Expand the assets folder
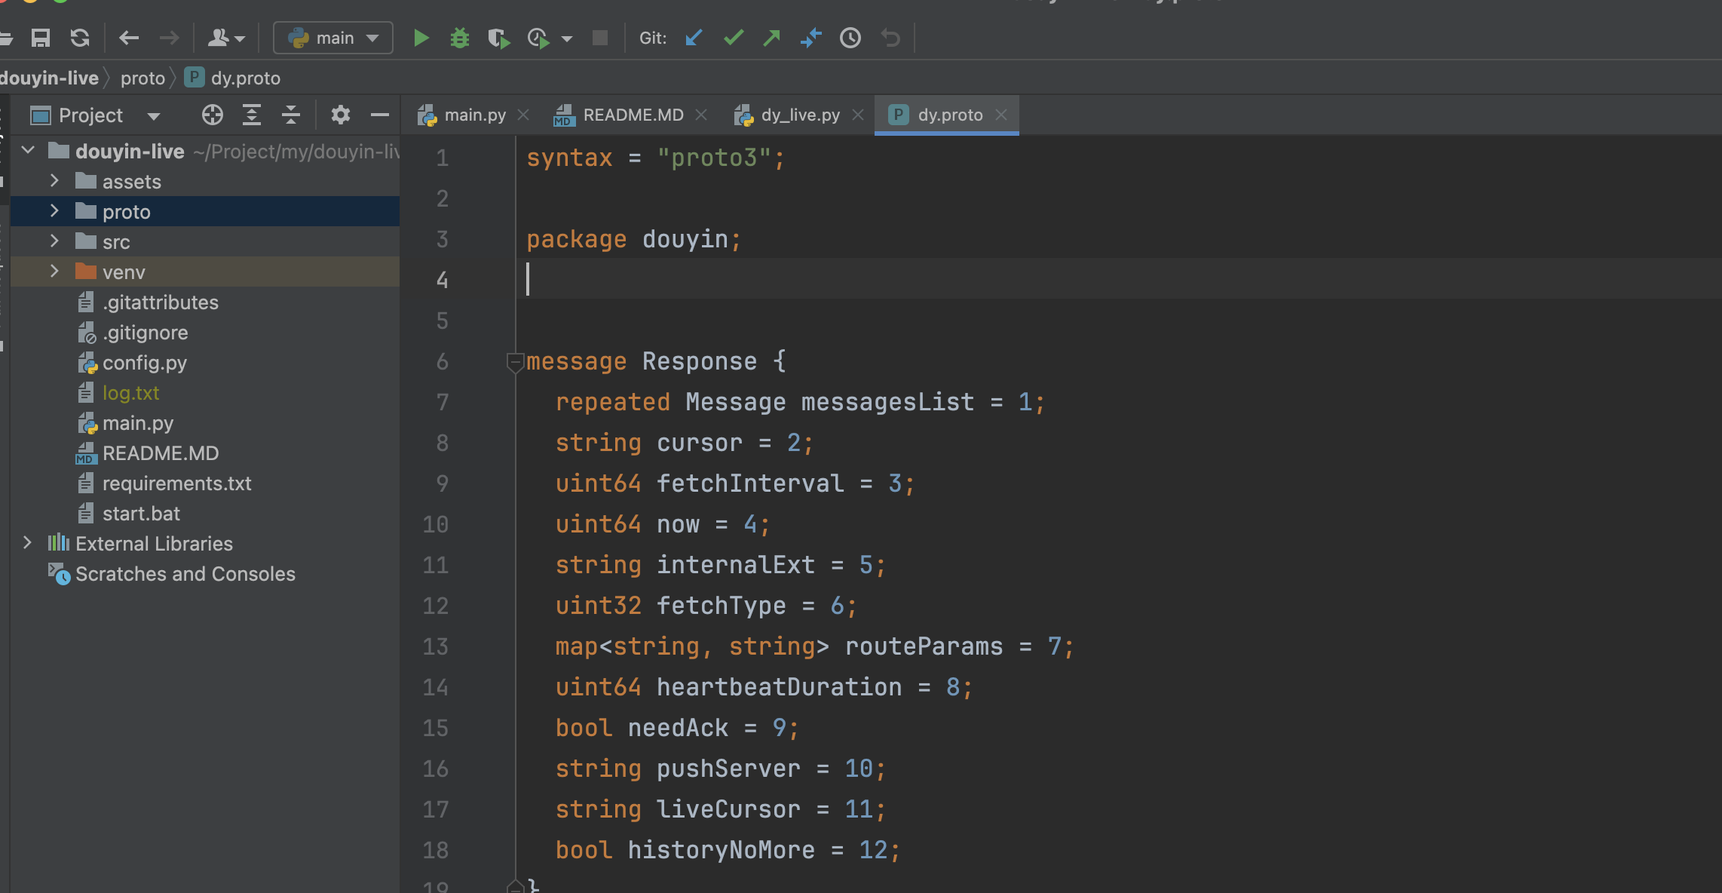The height and width of the screenshot is (893, 1722). coord(54,181)
